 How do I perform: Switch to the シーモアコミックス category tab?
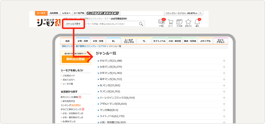coord(129,41)
